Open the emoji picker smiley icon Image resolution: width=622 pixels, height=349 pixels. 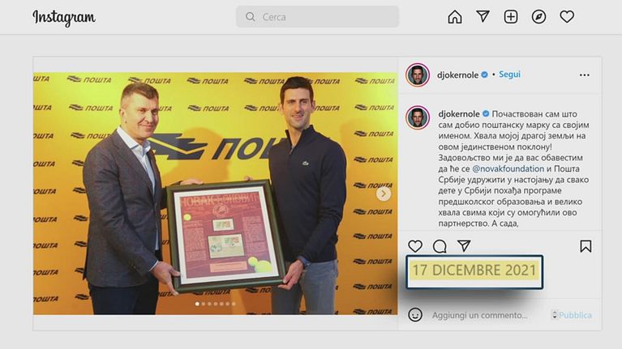415,315
